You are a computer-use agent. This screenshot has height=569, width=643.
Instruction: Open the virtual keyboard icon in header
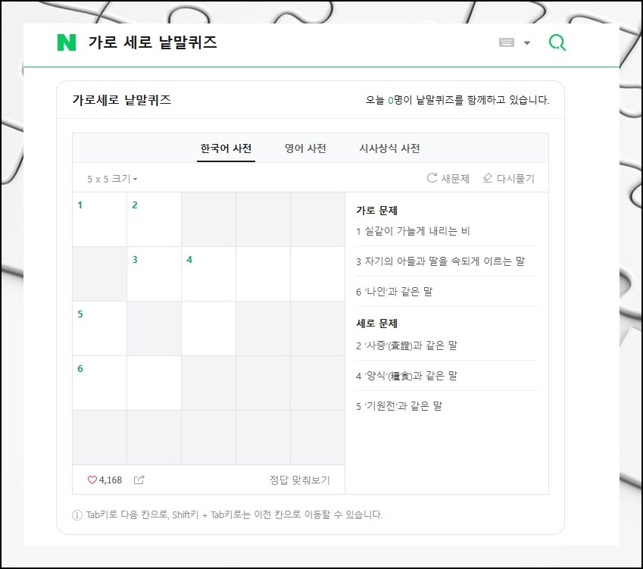tap(507, 42)
